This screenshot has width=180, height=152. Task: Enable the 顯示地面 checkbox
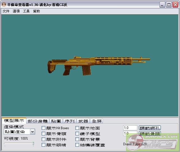point(77,128)
